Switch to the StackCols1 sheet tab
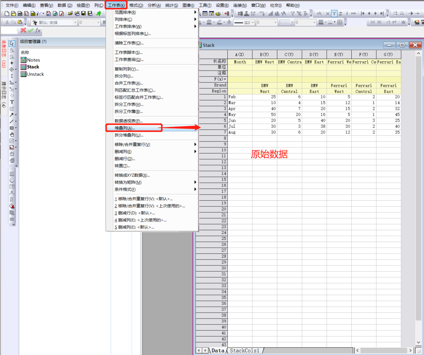The height and width of the screenshot is (355, 424). 244,351
